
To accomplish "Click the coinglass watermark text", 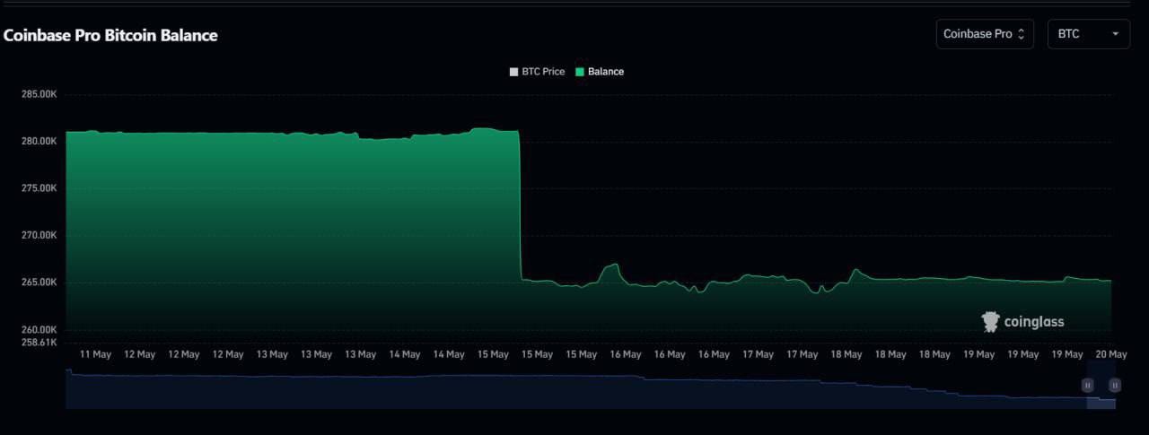I will coord(1034,322).
